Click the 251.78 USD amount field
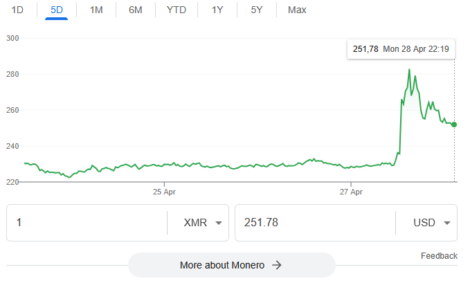This screenshot has height=283, width=470. click(316, 223)
